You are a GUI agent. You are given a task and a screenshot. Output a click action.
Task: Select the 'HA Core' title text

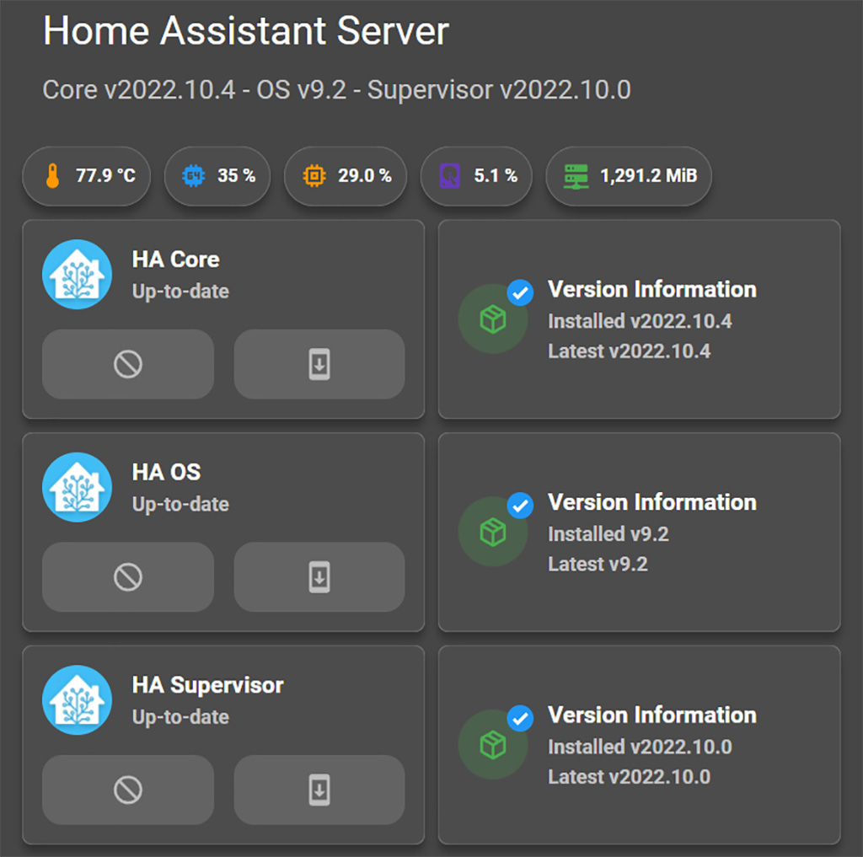pos(175,260)
